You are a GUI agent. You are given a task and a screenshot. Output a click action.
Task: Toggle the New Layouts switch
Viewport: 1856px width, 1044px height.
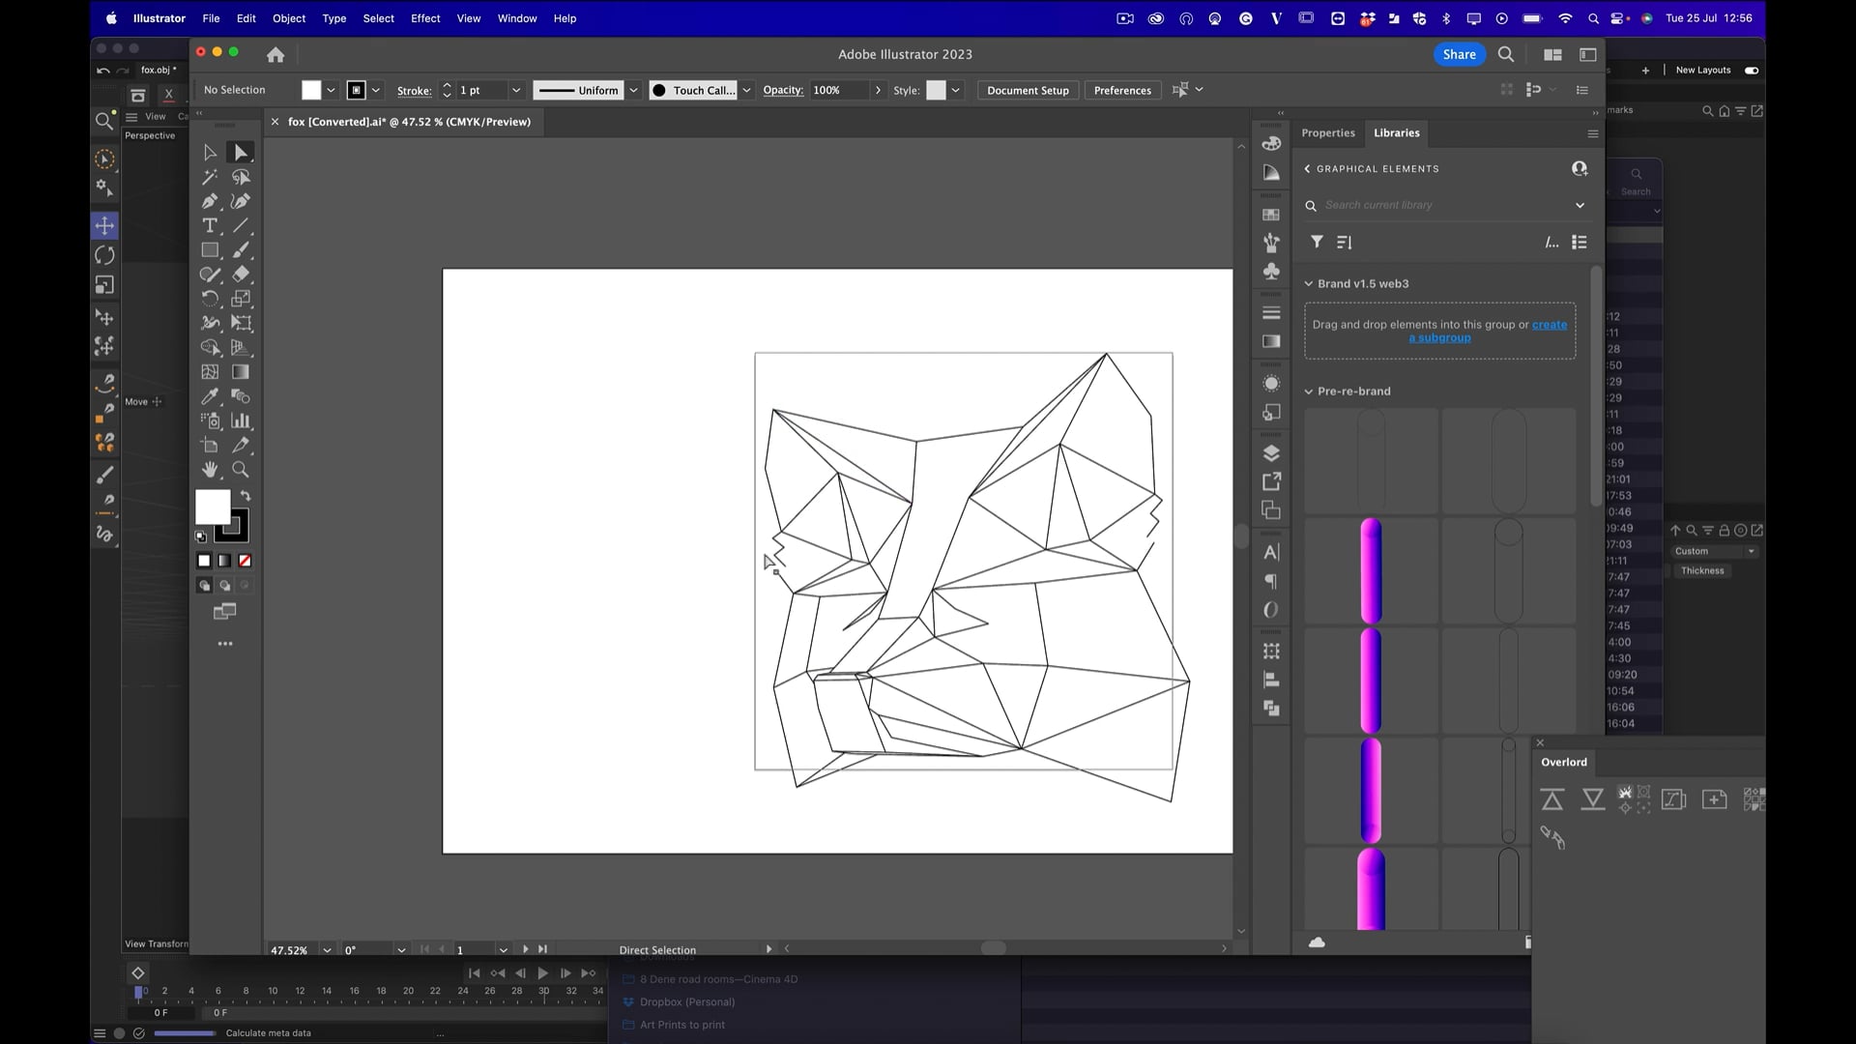pos(1751,70)
